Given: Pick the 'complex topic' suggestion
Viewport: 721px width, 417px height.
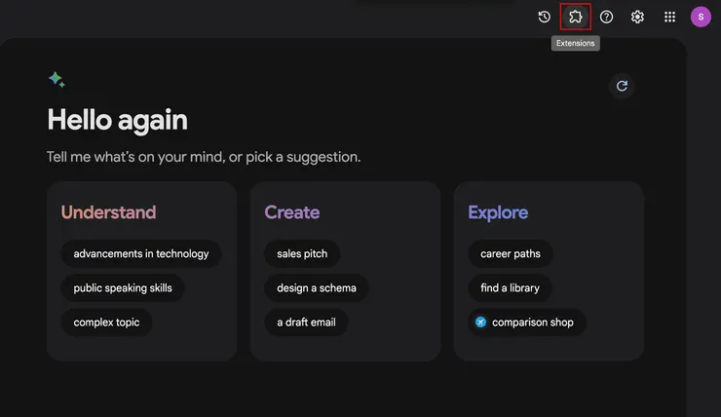Looking at the screenshot, I should pyautogui.click(x=106, y=322).
